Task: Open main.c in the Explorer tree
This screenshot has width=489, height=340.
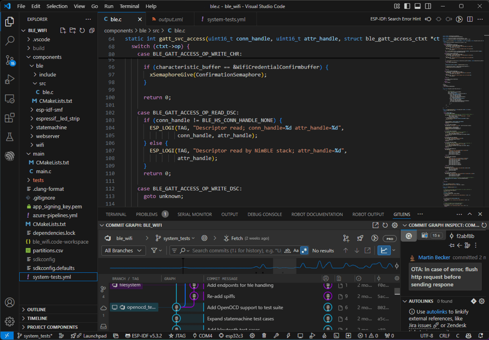Action: [58, 172]
